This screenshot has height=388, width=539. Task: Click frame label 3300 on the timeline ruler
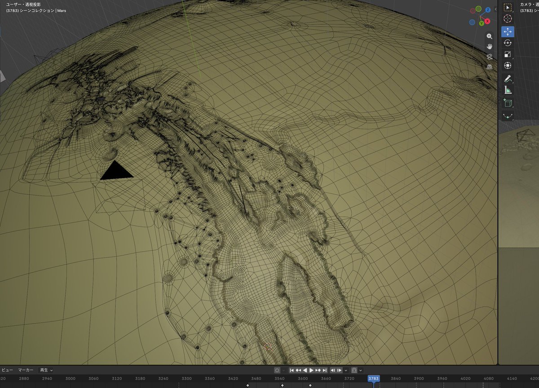187,379
